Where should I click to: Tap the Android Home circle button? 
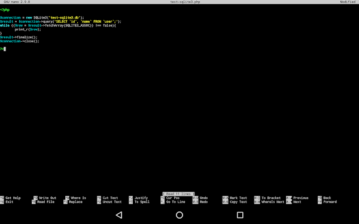(x=180, y=215)
